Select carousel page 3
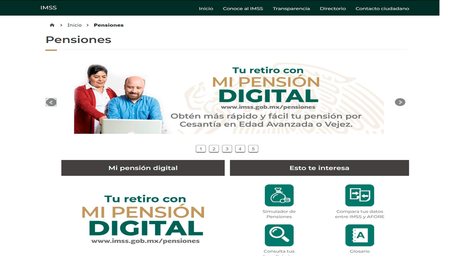 227,149
